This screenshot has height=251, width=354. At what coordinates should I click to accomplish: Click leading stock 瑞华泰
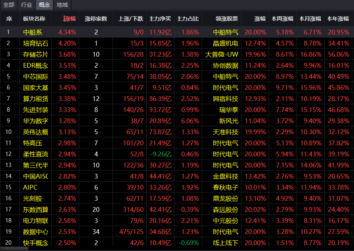[x=229, y=110]
